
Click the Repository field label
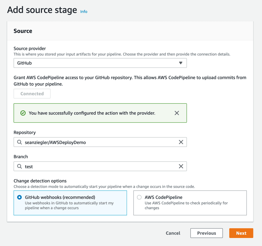(25, 132)
